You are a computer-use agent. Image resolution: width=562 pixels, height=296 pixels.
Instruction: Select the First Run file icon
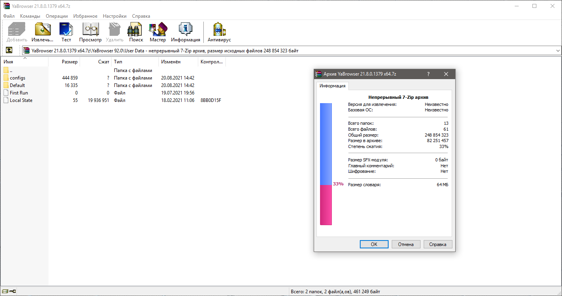pyautogui.click(x=6, y=93)
